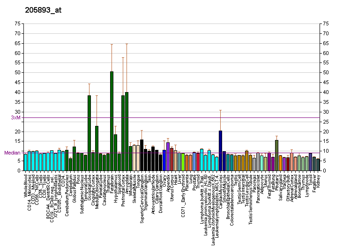Select the purple Appendix bar
The height and width of the screenshot is (249, 343).
[x=168, y=156]
